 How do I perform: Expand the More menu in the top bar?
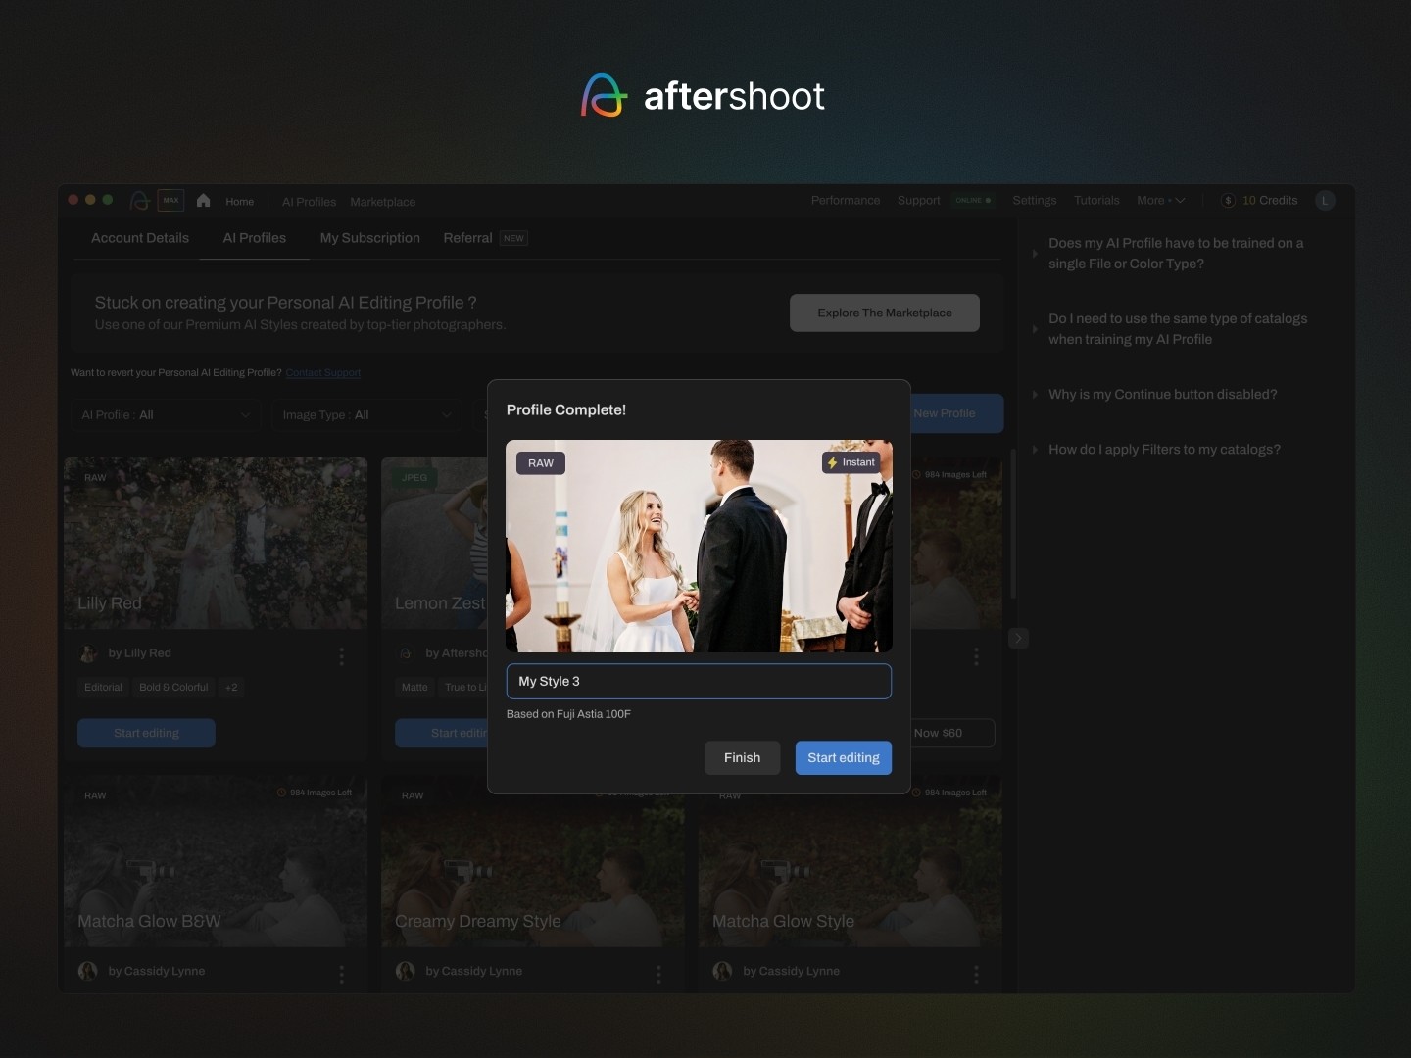1160,201
